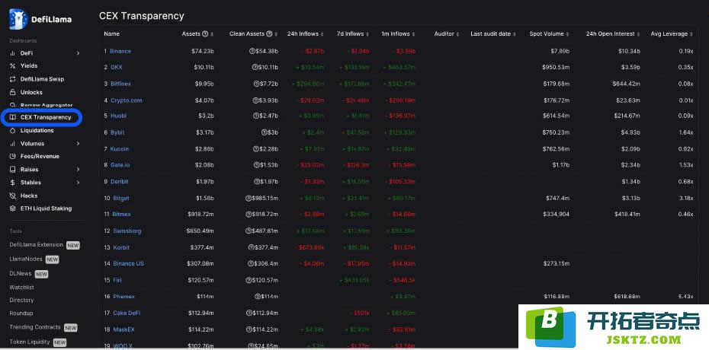Screen dimensions: 709x350
Task: Click help icon beside Binance clean assets
Action: (x=252, y=51)
